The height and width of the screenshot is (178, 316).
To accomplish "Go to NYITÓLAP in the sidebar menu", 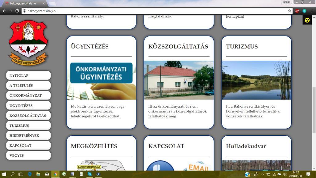I will coord(28,75).
